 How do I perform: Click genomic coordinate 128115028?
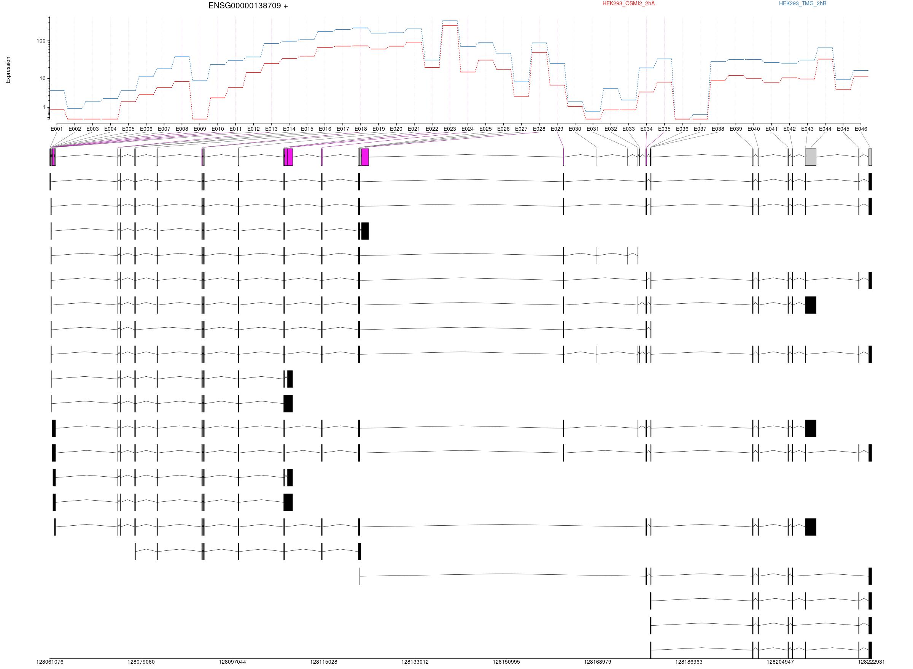324,662
